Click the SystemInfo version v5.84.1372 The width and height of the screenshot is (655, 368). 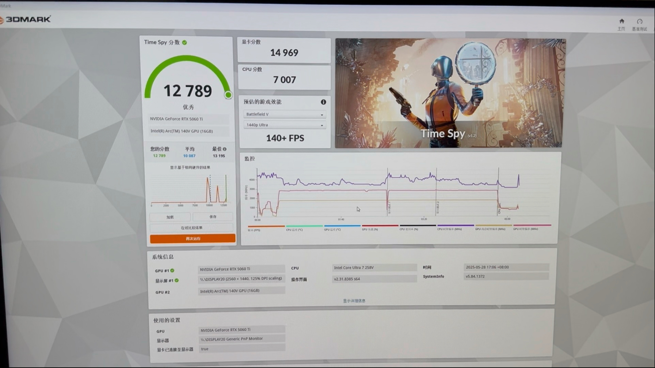tap(506, 276)
